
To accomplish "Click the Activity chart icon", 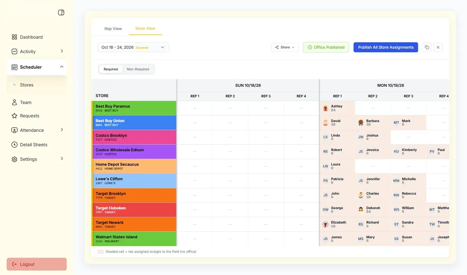I will 14,51.
